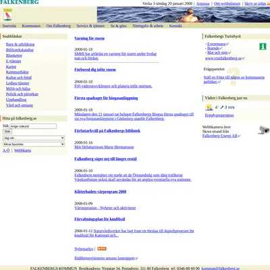Open the Näringsliv & arbete menu
270x270 pixels.
click(x=148, y=26)
